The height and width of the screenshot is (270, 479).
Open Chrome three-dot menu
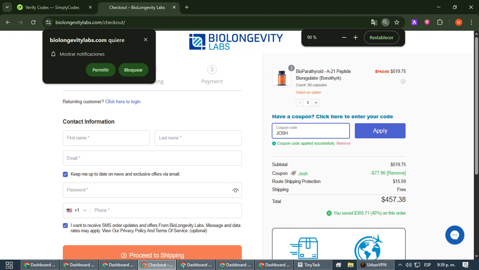point(471,22)
